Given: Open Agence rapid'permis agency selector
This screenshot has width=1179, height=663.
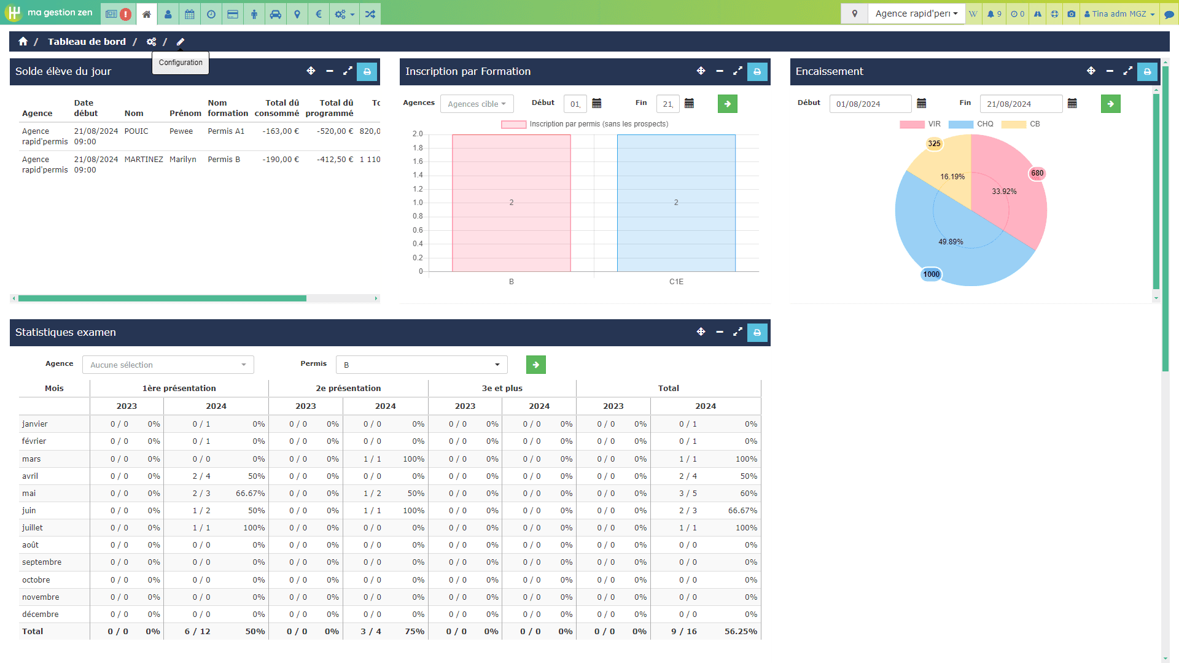Looking at the screenshot, I should [916, 14].
